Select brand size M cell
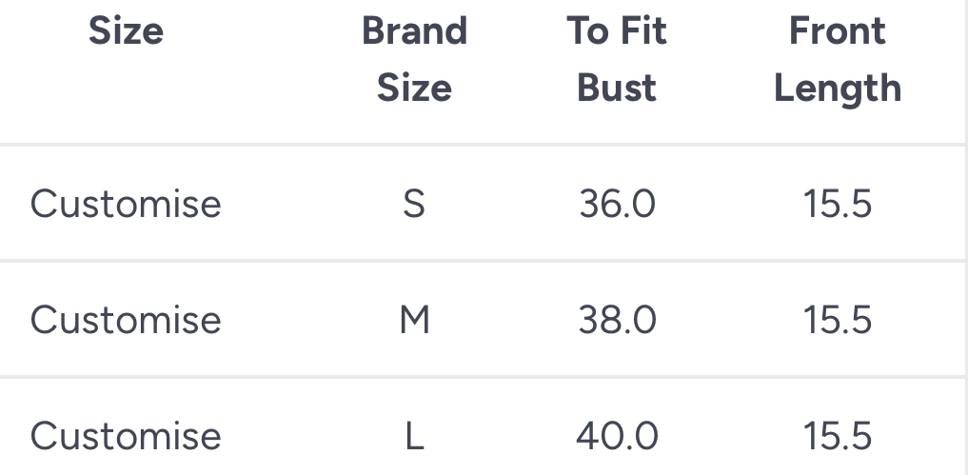 pos(414,320)
